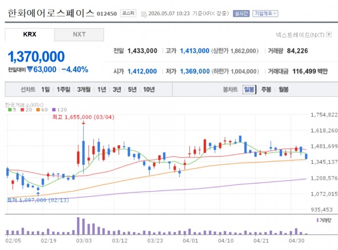
Task: Click the stock code 012450
Action: click(107, 14)
